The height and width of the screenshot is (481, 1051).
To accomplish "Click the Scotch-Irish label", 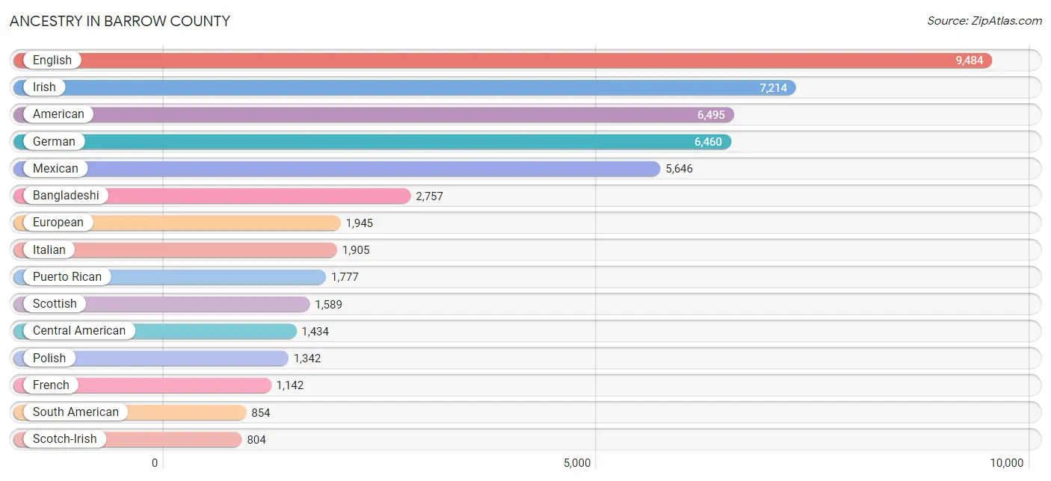I will click(64, 439).
